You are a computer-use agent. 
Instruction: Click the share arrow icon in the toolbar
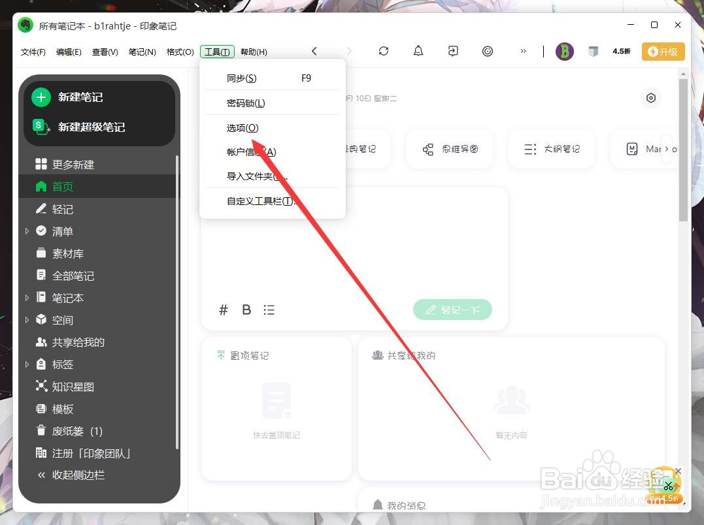453,51
